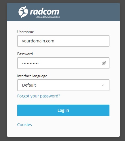Click the blue-gray header banner

tap(86, 12)
